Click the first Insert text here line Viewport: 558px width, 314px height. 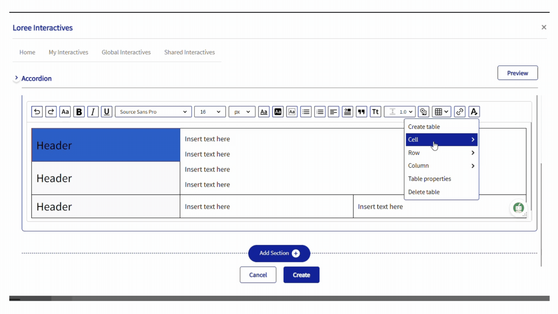(207, 139)
